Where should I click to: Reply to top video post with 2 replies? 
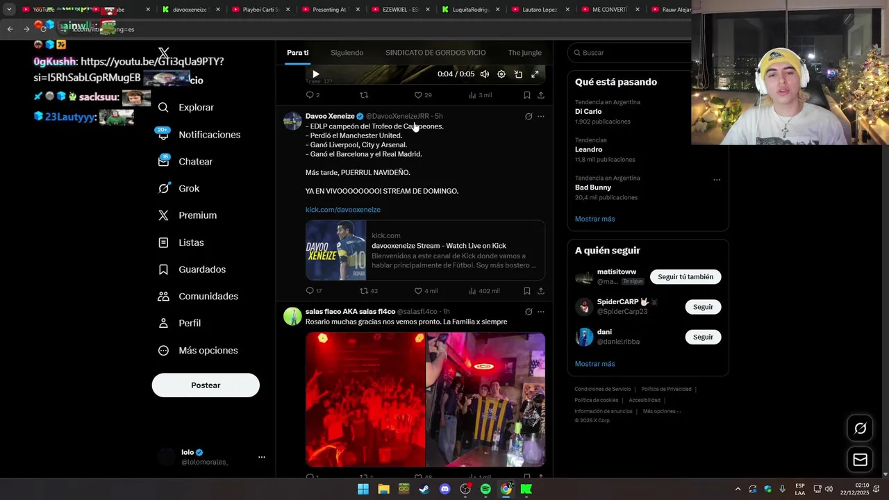tap(313, 95)
